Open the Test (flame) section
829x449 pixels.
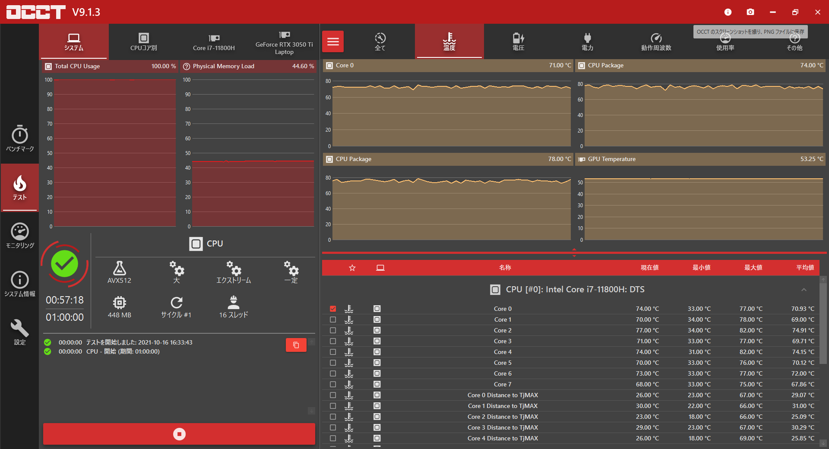[x=20, y=187]
